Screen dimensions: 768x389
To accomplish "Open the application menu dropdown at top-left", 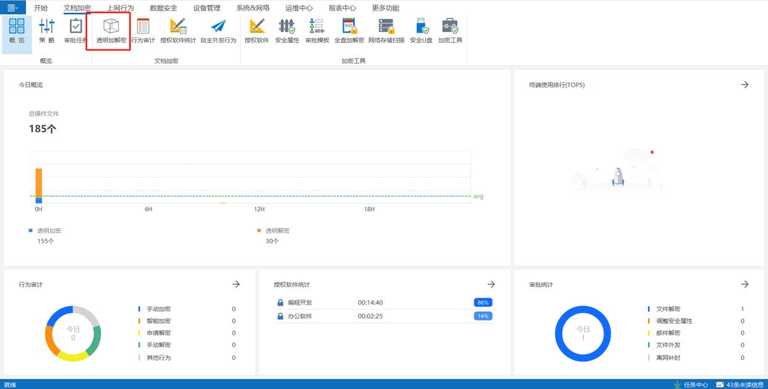I will click(12, 8).
